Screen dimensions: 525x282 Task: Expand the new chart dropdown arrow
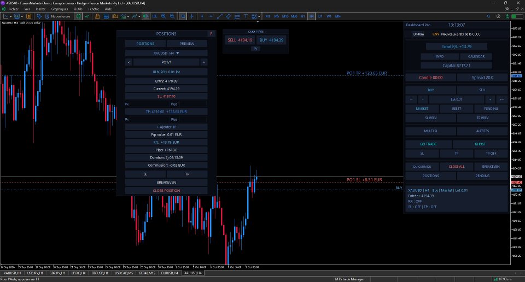click(11, 16)
